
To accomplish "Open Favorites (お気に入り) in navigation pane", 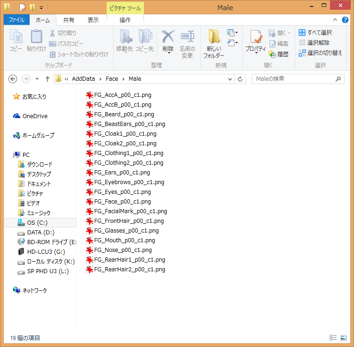I will point(30,96).
